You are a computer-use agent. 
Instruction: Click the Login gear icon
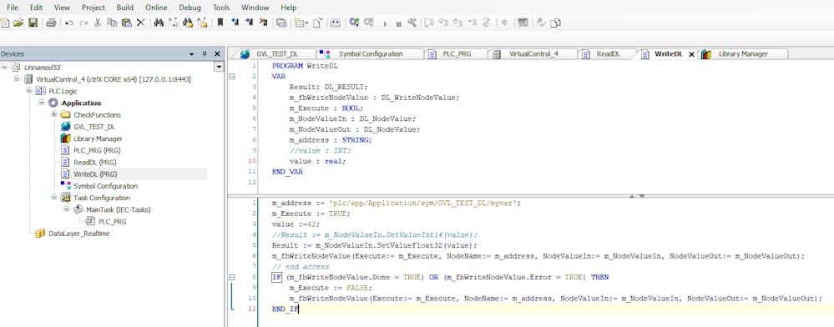(354, 23)
